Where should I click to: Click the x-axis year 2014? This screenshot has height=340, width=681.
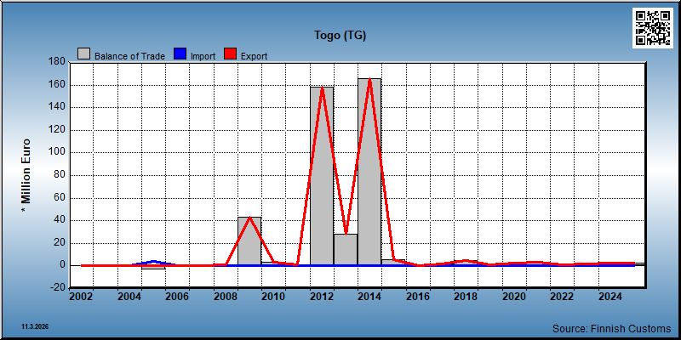click(x=369, y=297)
